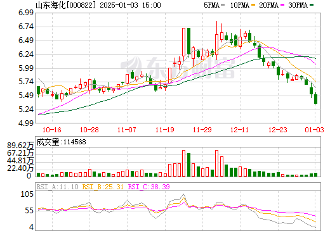This screenshot has height=231, width=330.
Task: Click the 6.74 price axis label
Action: pyautogui.click(x=26, y=27)
